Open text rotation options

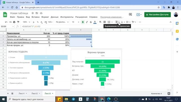[134, 22]
